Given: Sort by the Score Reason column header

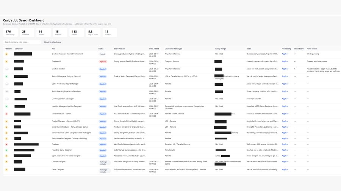Looking at the screenshot, I should point(119,49).
